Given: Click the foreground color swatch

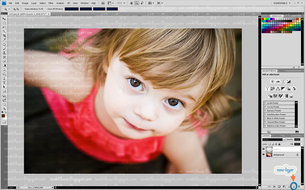Looking at the screenshot, I should (x=3, y=116).
